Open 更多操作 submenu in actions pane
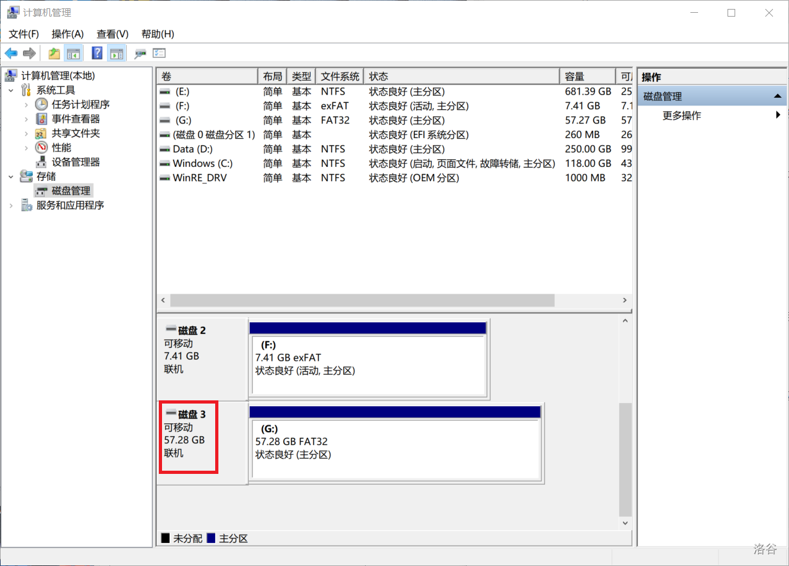 (681, 116)
